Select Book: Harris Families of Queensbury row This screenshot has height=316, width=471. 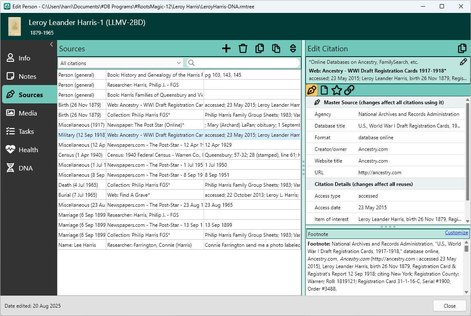pos(179,95)
